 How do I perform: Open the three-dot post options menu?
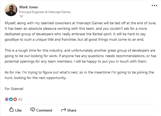click(x=154, y=5)
